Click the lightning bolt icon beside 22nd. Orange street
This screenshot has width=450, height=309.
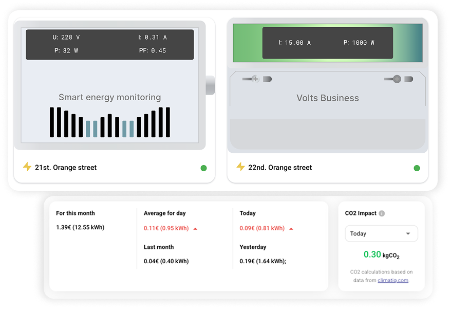click(x=240, y=168)
